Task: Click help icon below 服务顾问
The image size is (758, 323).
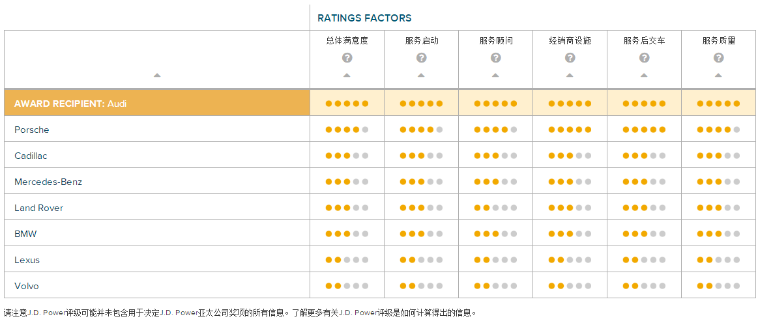Action: click(495, 58)
